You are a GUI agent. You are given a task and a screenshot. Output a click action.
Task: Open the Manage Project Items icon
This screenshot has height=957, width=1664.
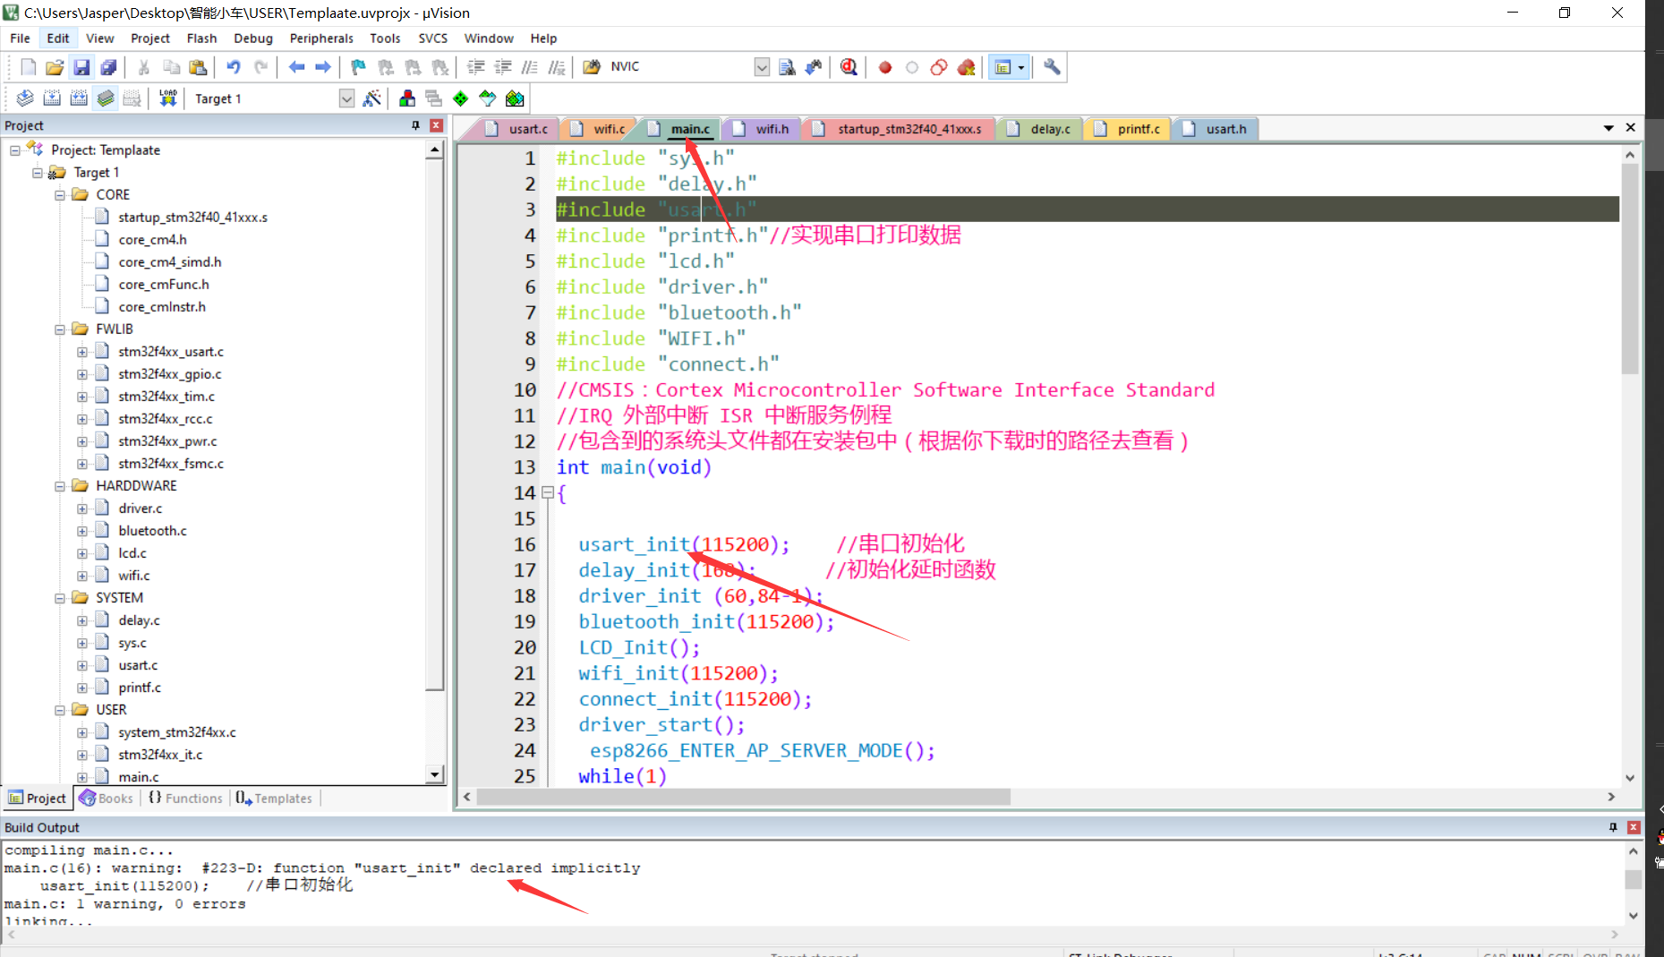(x=407, y=98)
